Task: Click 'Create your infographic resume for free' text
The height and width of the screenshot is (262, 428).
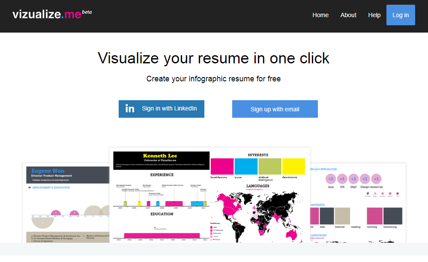Action: [213, 79]
